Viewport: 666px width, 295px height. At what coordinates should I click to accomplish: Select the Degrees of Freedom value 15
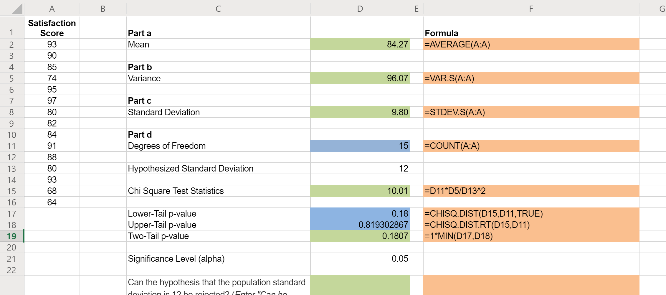tap(360, 146)
